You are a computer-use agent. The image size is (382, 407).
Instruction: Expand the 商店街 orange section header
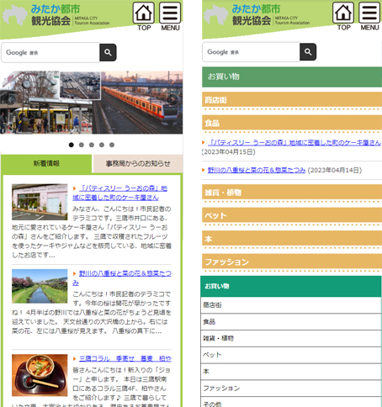[292, 100]
